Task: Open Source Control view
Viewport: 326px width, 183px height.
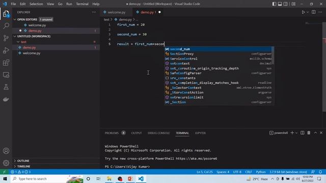Action: tap(6, 38)
